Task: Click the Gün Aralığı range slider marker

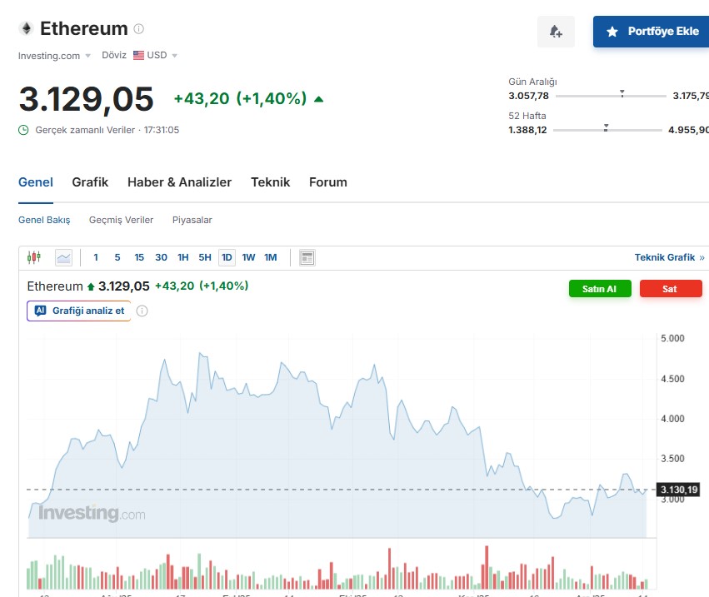Action: [x=621, y=95]
